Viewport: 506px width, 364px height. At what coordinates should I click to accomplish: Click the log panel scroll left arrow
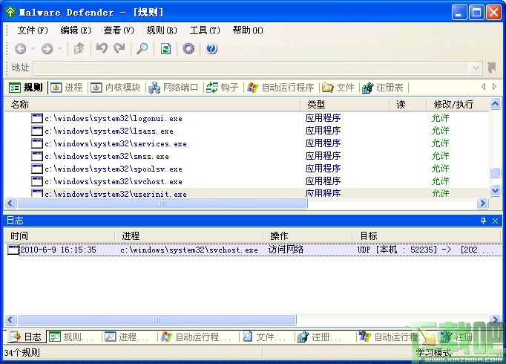coord(10,319)
